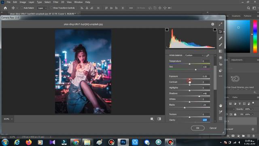The image size is (259, 146).
Task: Open Fill 100% dropdown arrow
Action: click(x=253, y=114)
